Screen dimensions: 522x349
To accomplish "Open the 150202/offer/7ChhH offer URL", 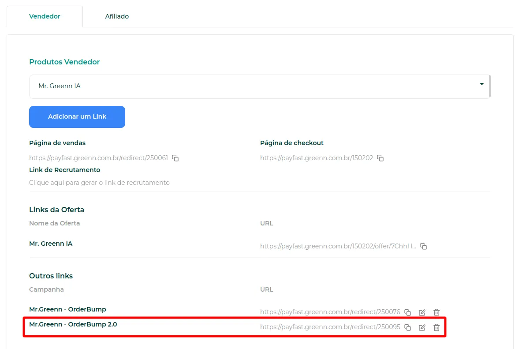I will pos(338,247).
